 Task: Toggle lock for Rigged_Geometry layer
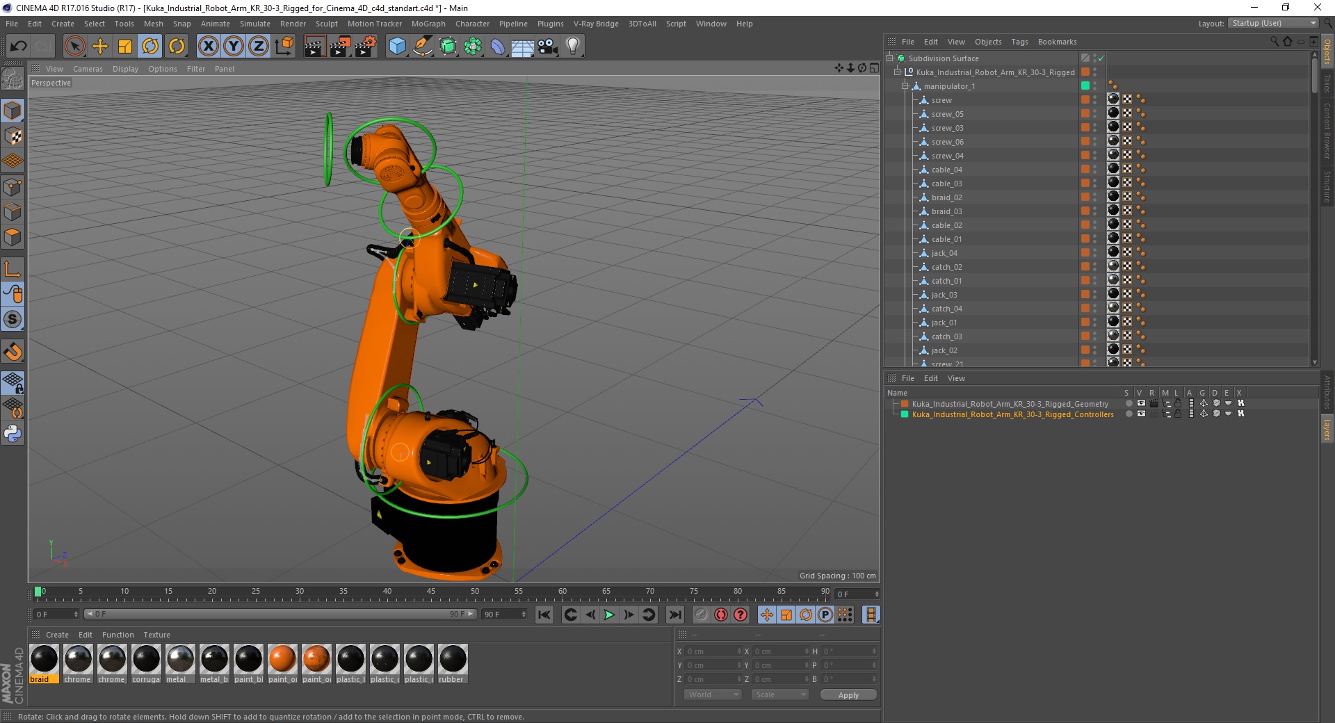point(1178,403)
